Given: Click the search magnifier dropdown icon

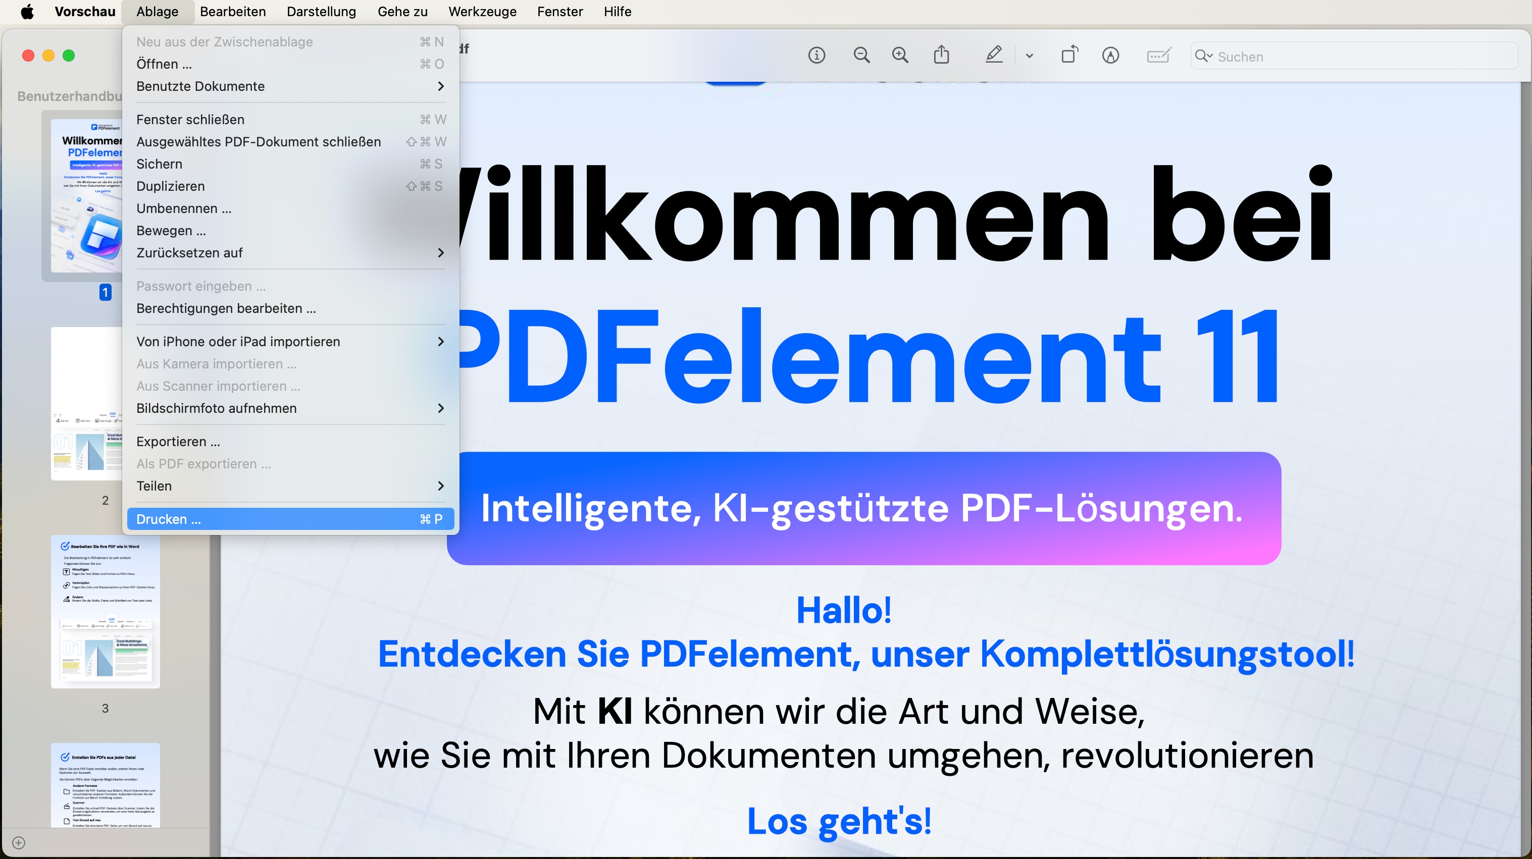Looking at the screenshot, I should [x=1204, y=56].
